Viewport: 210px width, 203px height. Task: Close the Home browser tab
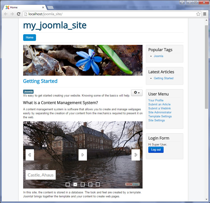tap(43, 7)
